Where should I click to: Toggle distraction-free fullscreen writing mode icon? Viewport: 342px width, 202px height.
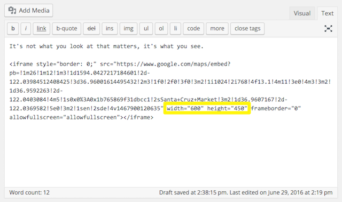[x=328, y=28]
